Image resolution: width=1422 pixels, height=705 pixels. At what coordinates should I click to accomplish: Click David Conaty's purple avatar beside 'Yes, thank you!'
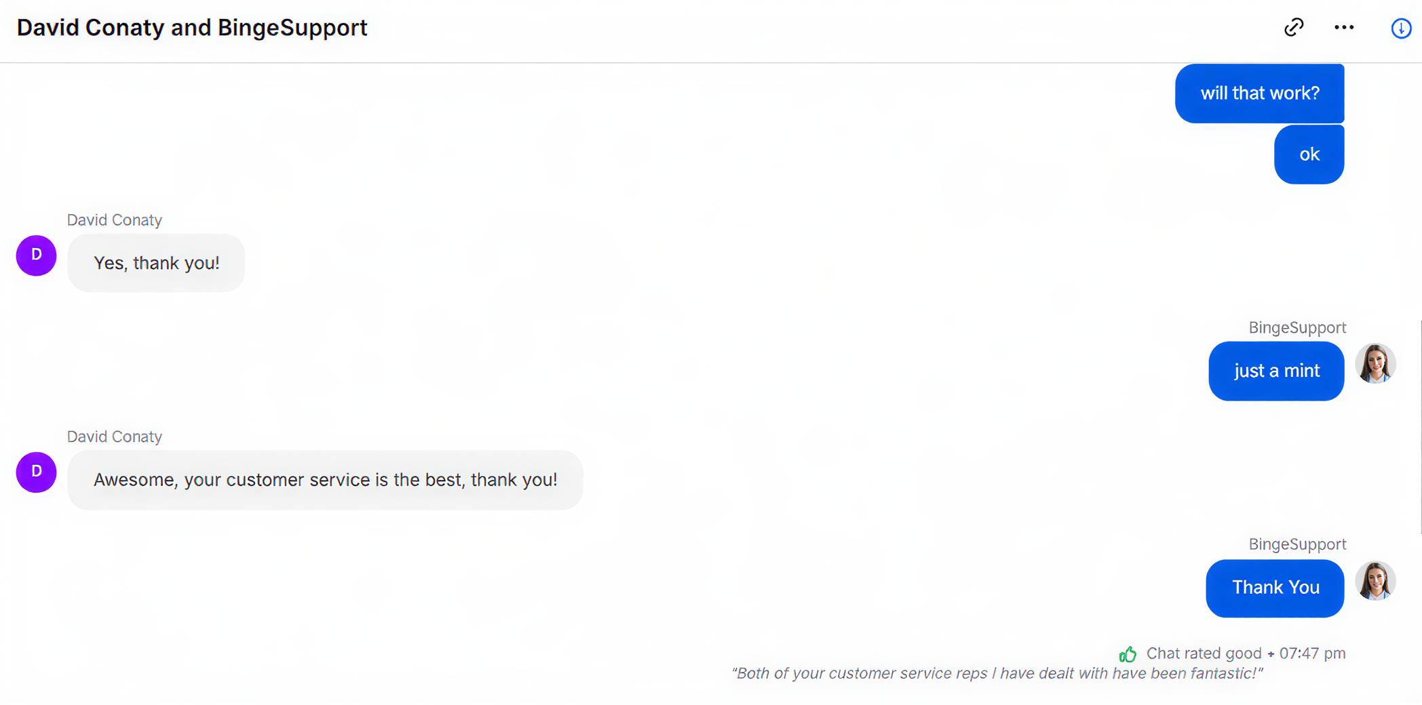[x=37, y=256]
